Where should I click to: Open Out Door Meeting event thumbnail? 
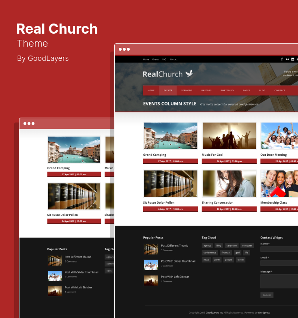[x=279, y=136]
